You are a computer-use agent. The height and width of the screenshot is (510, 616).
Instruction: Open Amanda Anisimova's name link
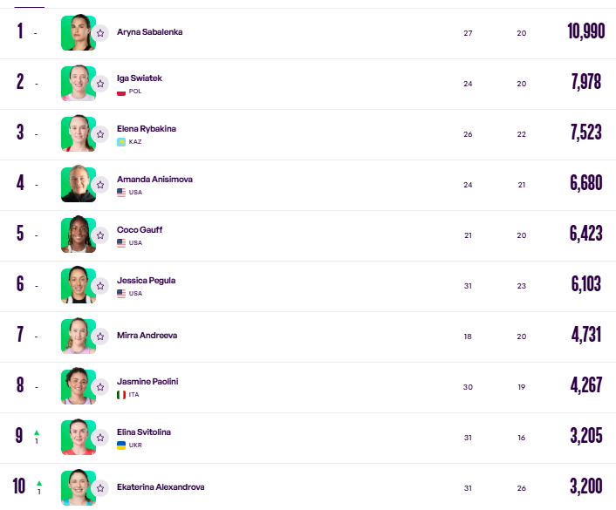click(154, 180)
